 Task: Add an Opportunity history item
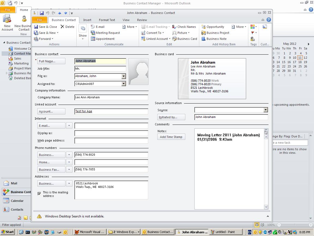click(x=213, y=27)
